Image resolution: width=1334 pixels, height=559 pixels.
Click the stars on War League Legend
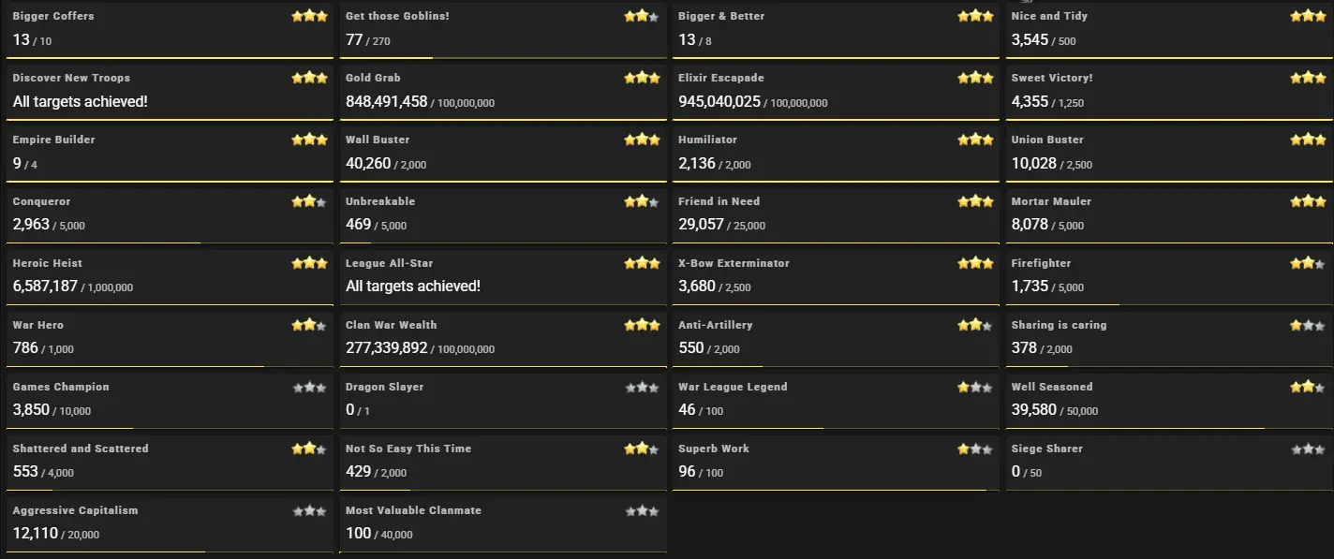(x=975, y=387)
